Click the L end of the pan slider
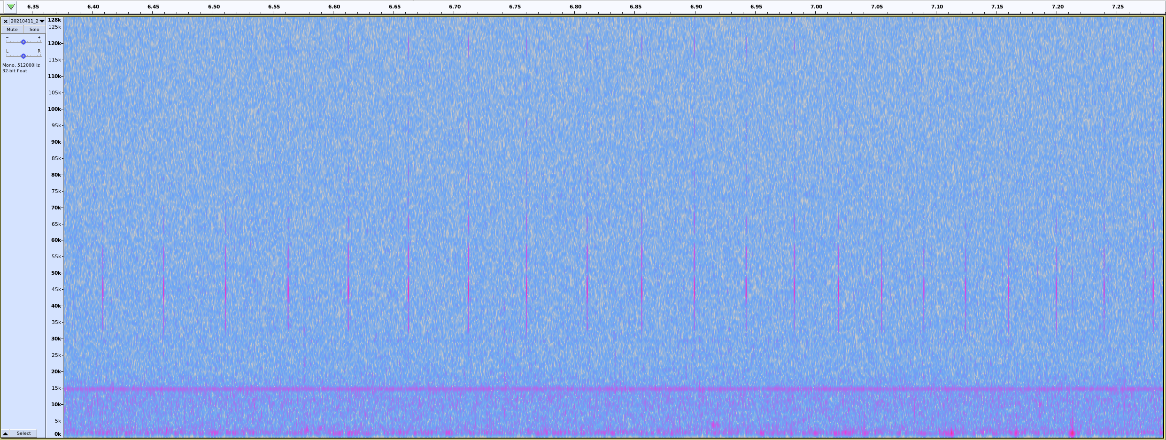Screen dimensions: 1166x440 [x=7, y=51]
